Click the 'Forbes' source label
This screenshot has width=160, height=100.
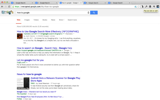coord(19,99)
